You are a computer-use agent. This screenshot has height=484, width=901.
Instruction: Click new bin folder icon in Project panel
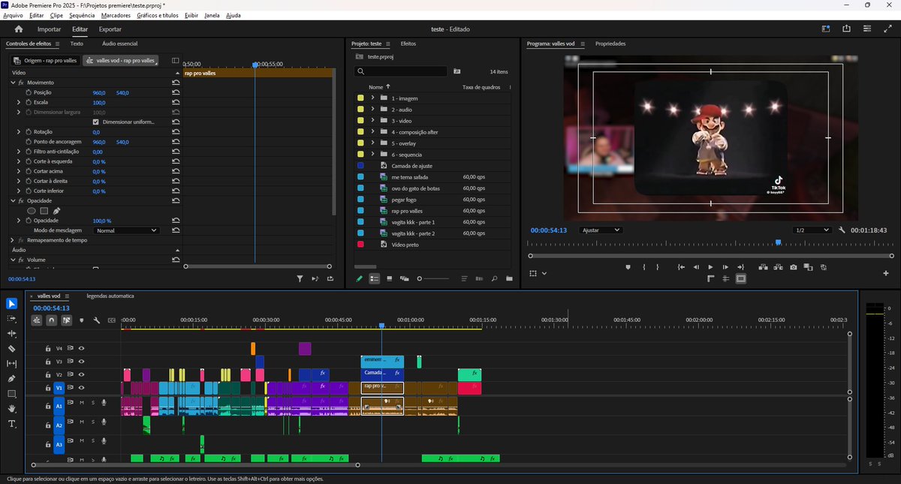click(509, 278)
